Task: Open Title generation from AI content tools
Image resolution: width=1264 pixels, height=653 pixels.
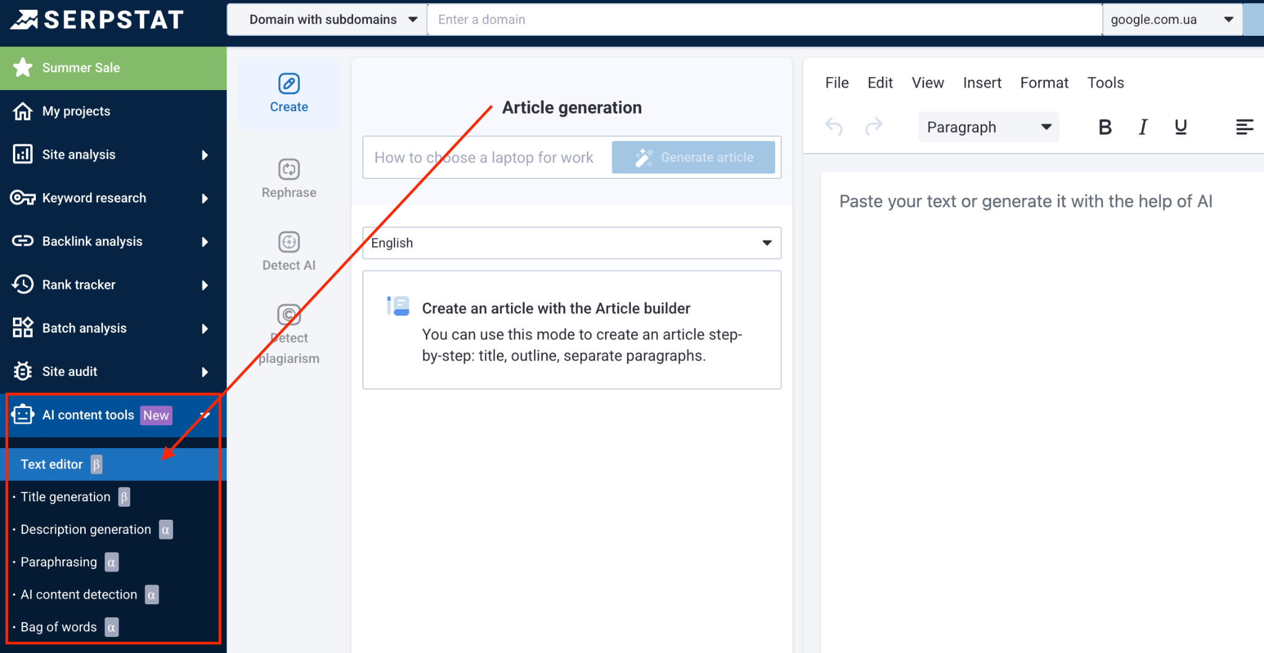Action: (x=65, y=496)
